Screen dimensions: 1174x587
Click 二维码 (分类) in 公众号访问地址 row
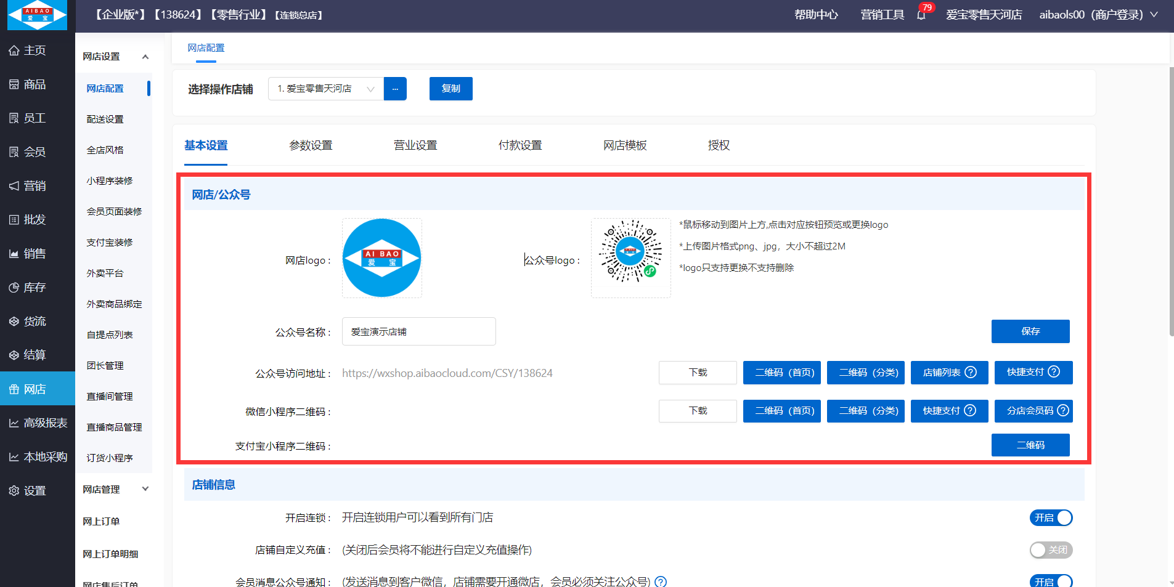coord(866,373)
